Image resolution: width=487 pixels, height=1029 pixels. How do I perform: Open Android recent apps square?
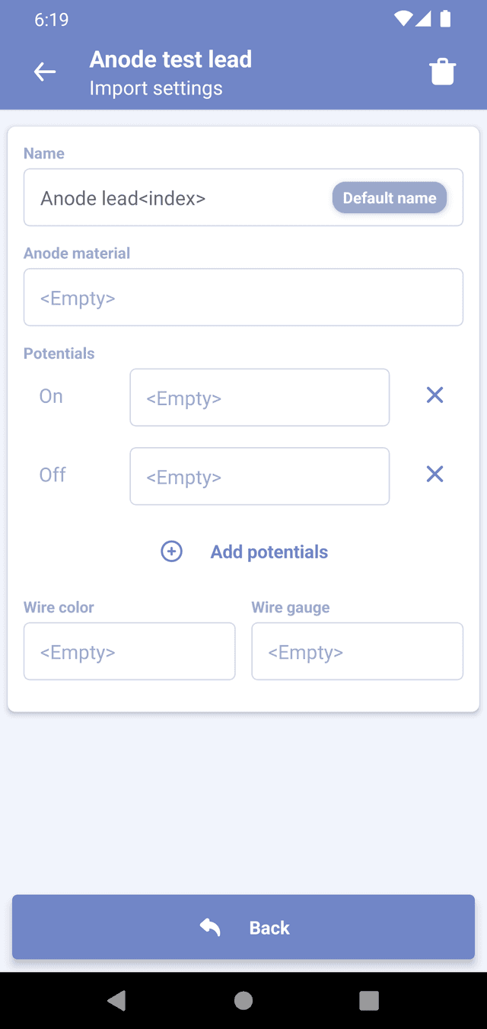coord(369,1000)
